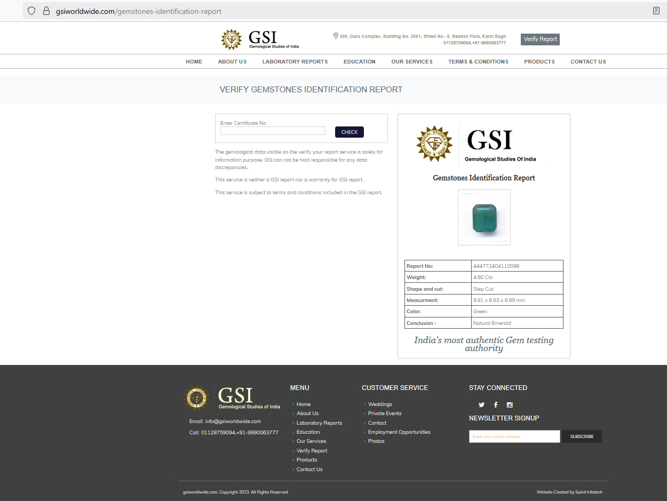Open the Weddings link
Viewport: 667px width, 501px height.
pyautogui.click(x=380, y=404)
